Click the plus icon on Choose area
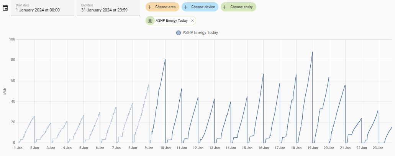 click(x=150, y=7)
